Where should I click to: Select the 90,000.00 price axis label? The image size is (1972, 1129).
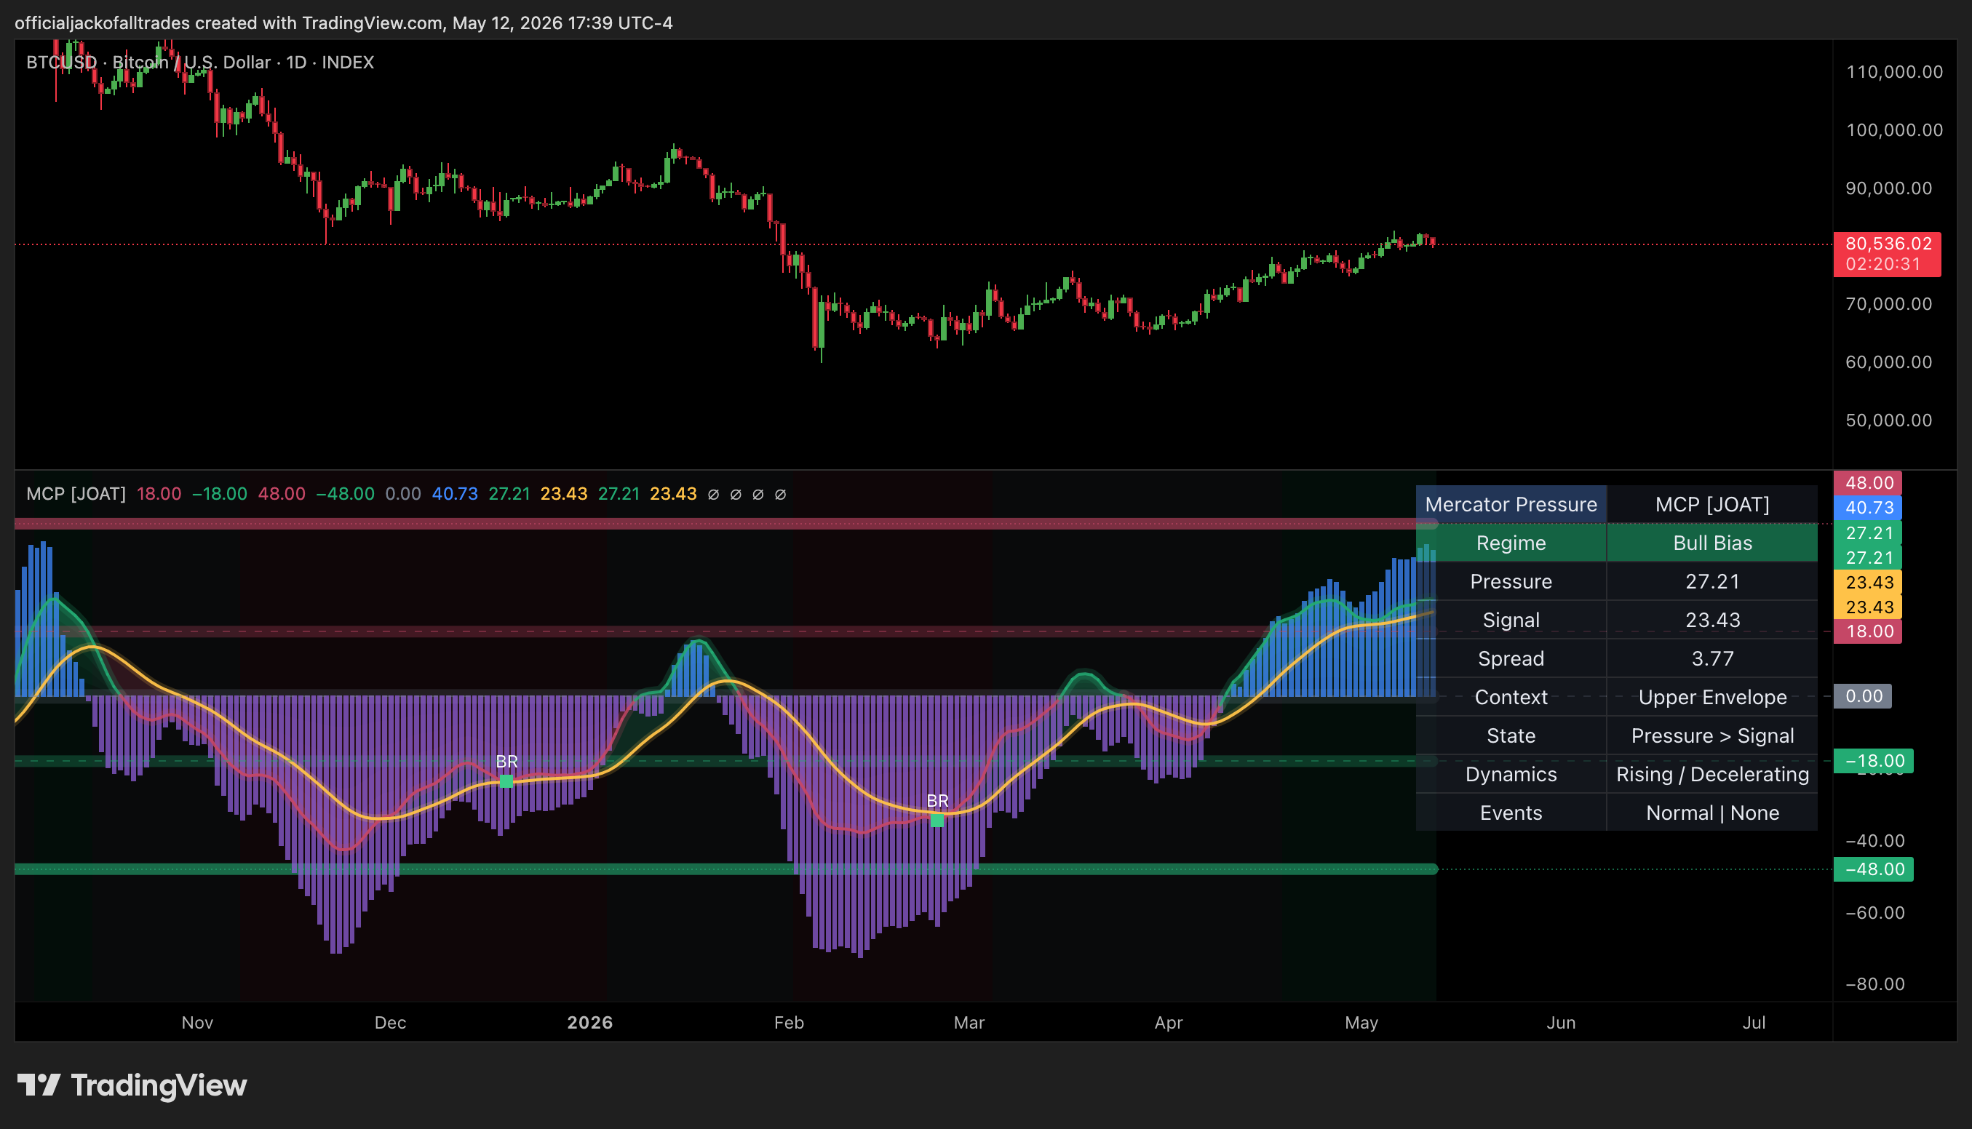click(1889, 188)
